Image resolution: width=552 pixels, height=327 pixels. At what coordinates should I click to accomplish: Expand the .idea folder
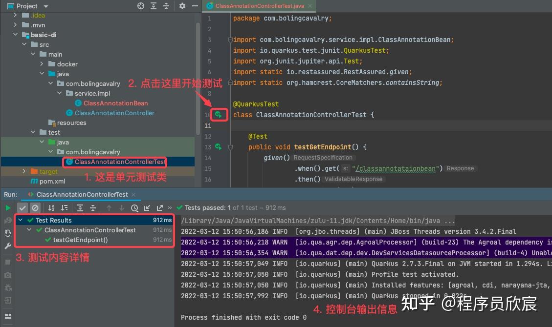pos(15,15)
